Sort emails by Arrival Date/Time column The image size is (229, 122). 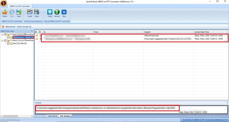click(210, 32)
